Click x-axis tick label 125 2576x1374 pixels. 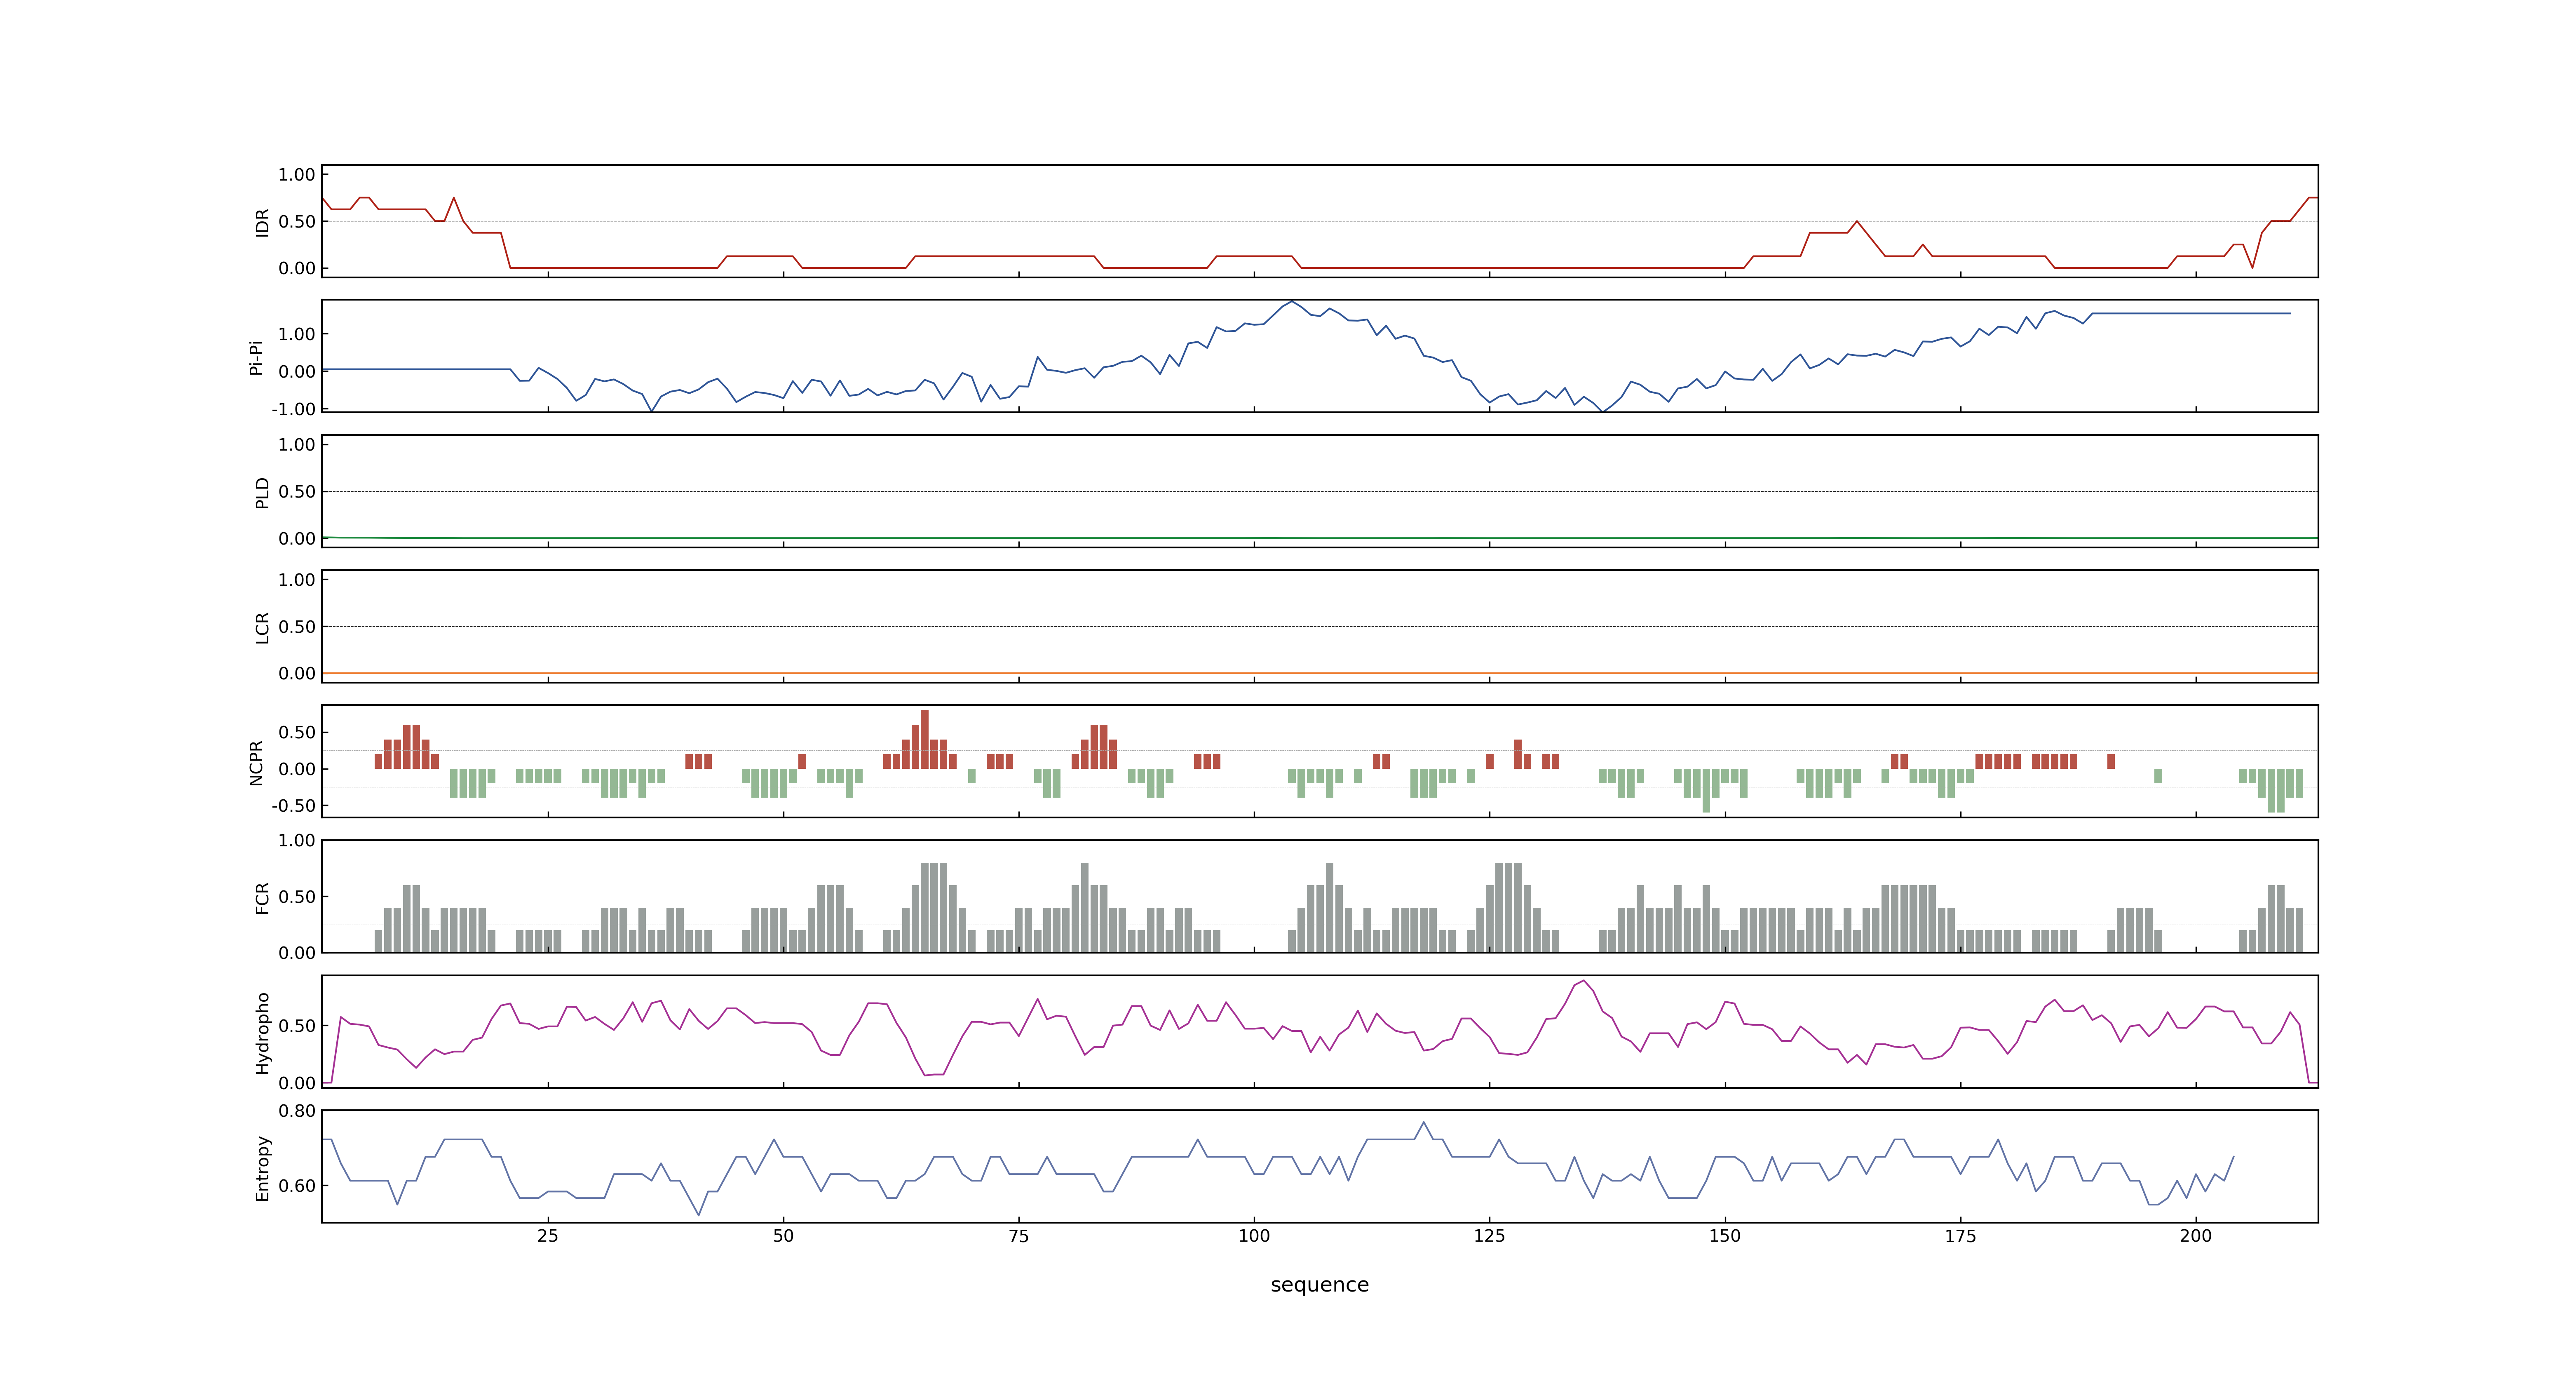pos(1489,1235)
